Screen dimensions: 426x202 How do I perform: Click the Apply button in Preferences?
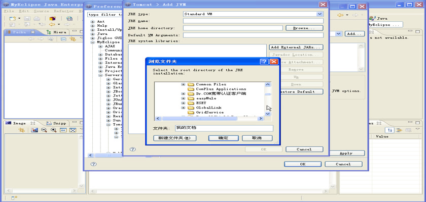(346, 154)
